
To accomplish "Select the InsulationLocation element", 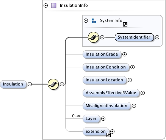I will pyautogui.click(x=105, y=80).
